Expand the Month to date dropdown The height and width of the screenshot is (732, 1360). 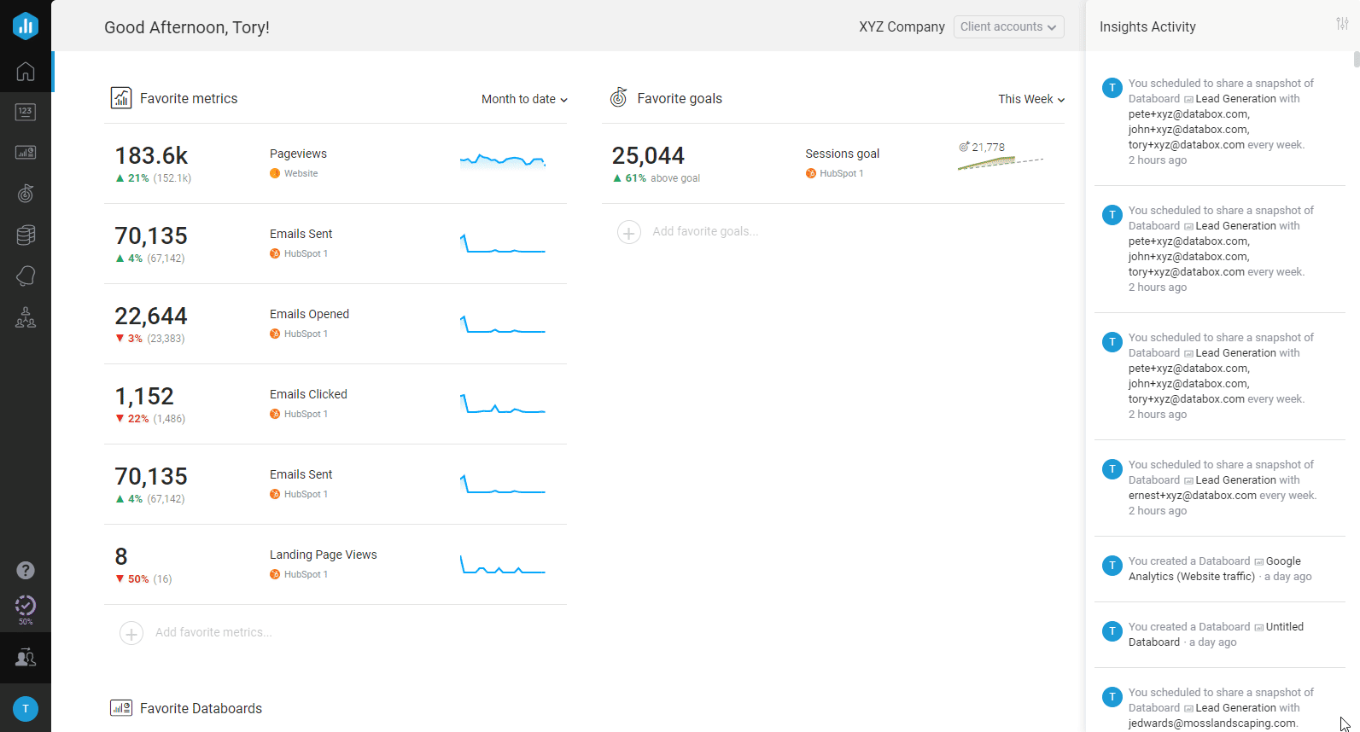click(x=524, y=99)
